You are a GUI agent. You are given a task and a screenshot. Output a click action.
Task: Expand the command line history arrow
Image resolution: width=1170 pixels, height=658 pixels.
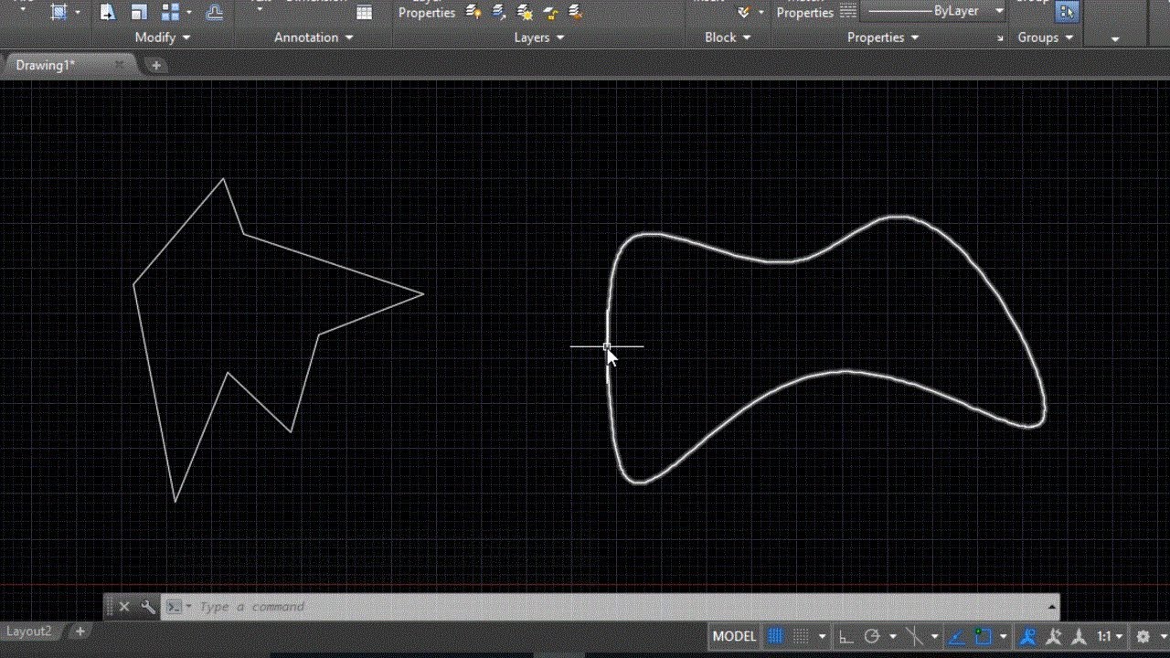(1052, 607)
